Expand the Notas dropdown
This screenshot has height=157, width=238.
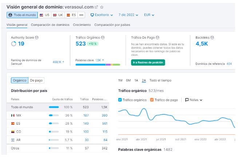194,100
